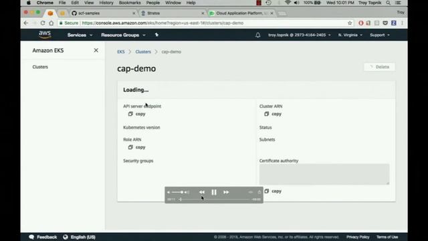Go back to previous page in Chrome
The image size is (428, 241).
(26, 23)
